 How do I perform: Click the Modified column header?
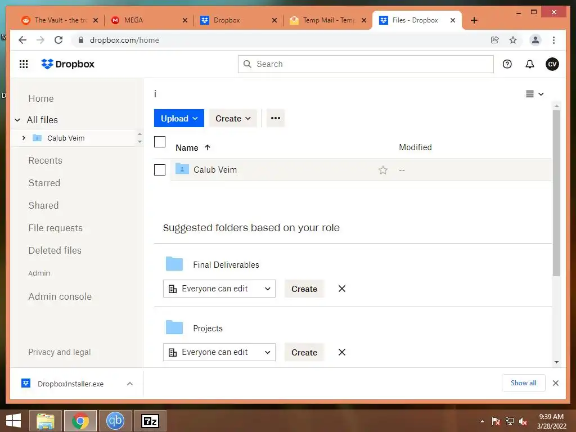coord(415,147)
